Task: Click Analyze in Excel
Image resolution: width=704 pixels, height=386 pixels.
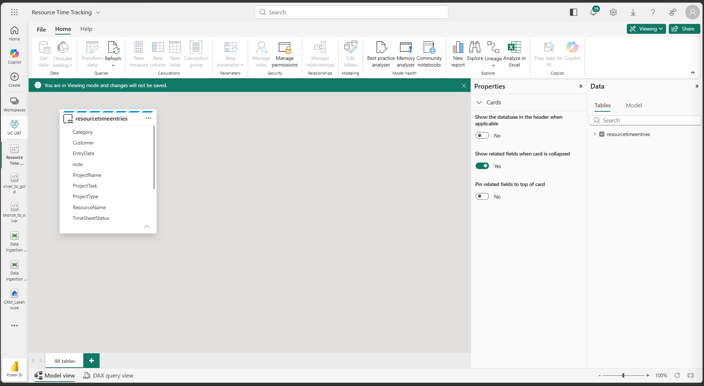Action: pos(514,54)
